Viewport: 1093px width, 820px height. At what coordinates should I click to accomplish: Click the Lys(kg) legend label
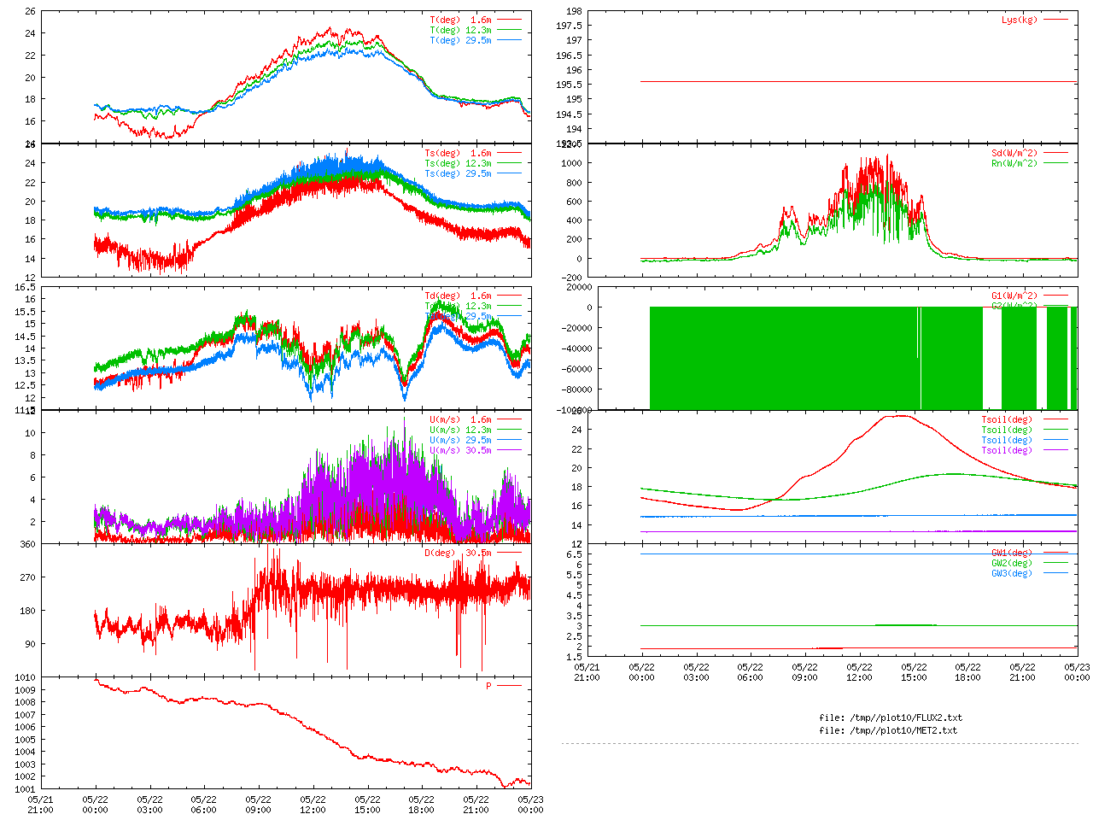(x=1020, y=20)
